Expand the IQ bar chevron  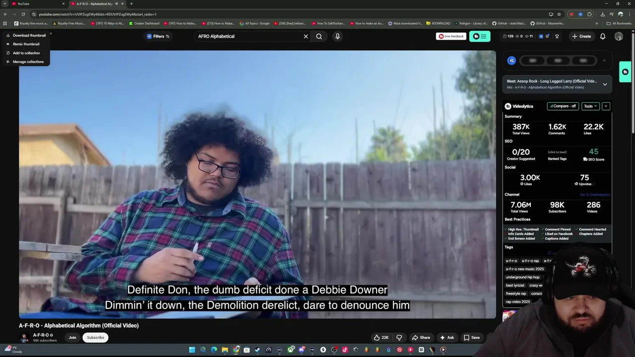pyautogui.click(x=604, y=60)
